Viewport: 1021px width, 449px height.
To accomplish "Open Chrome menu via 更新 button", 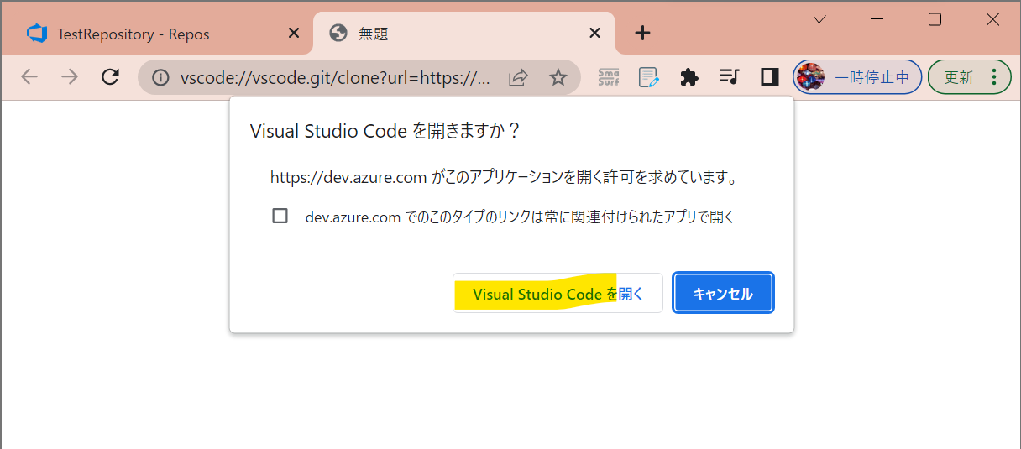I will coord(969,77).
